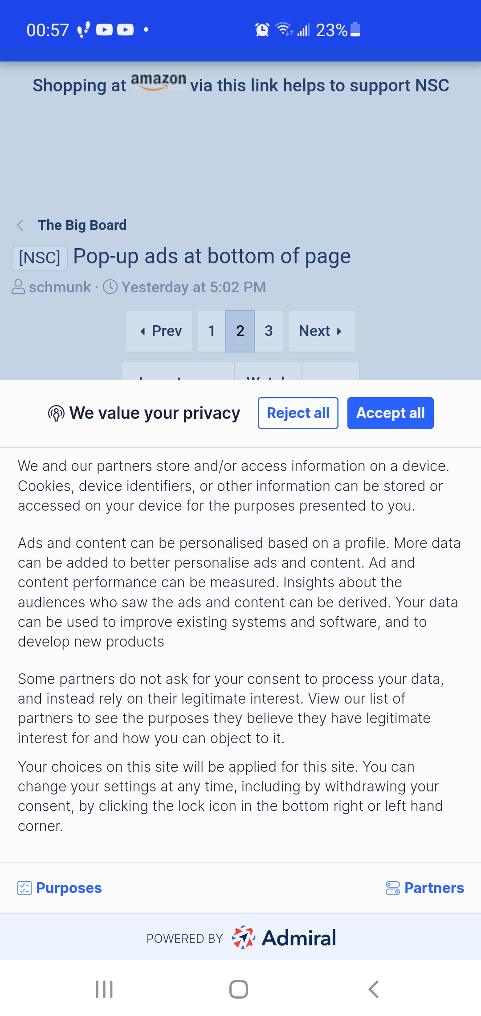Select page 3 in pagination

[x=269, y=331]
